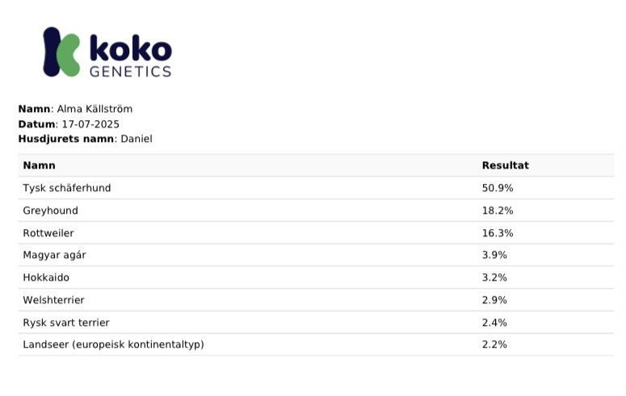Screen dimensions: 626x396
Task: Select the Rysk svart terrier row
Action: pyautogui.click(x=316, y=322)
